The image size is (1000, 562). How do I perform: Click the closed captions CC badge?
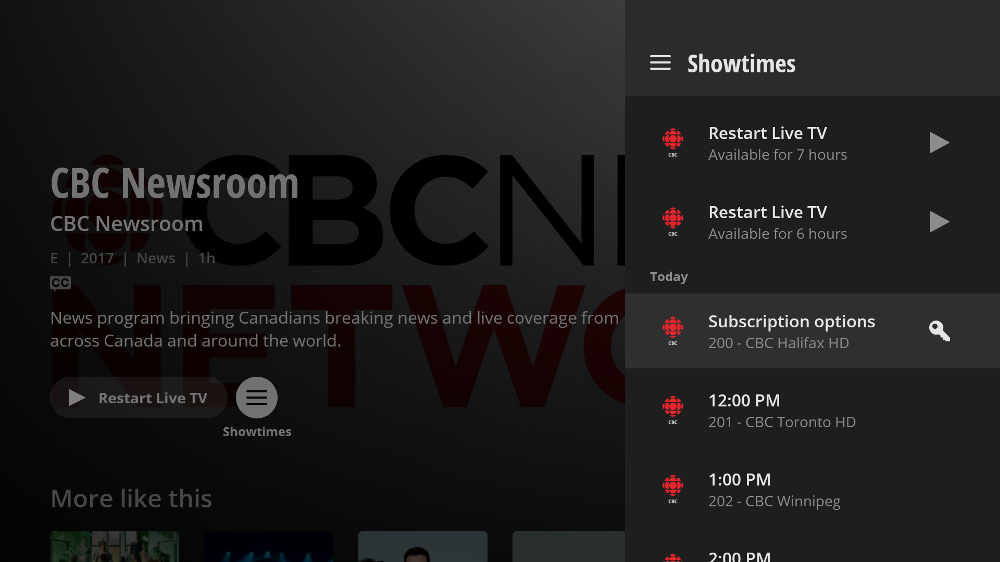point(60,283)
